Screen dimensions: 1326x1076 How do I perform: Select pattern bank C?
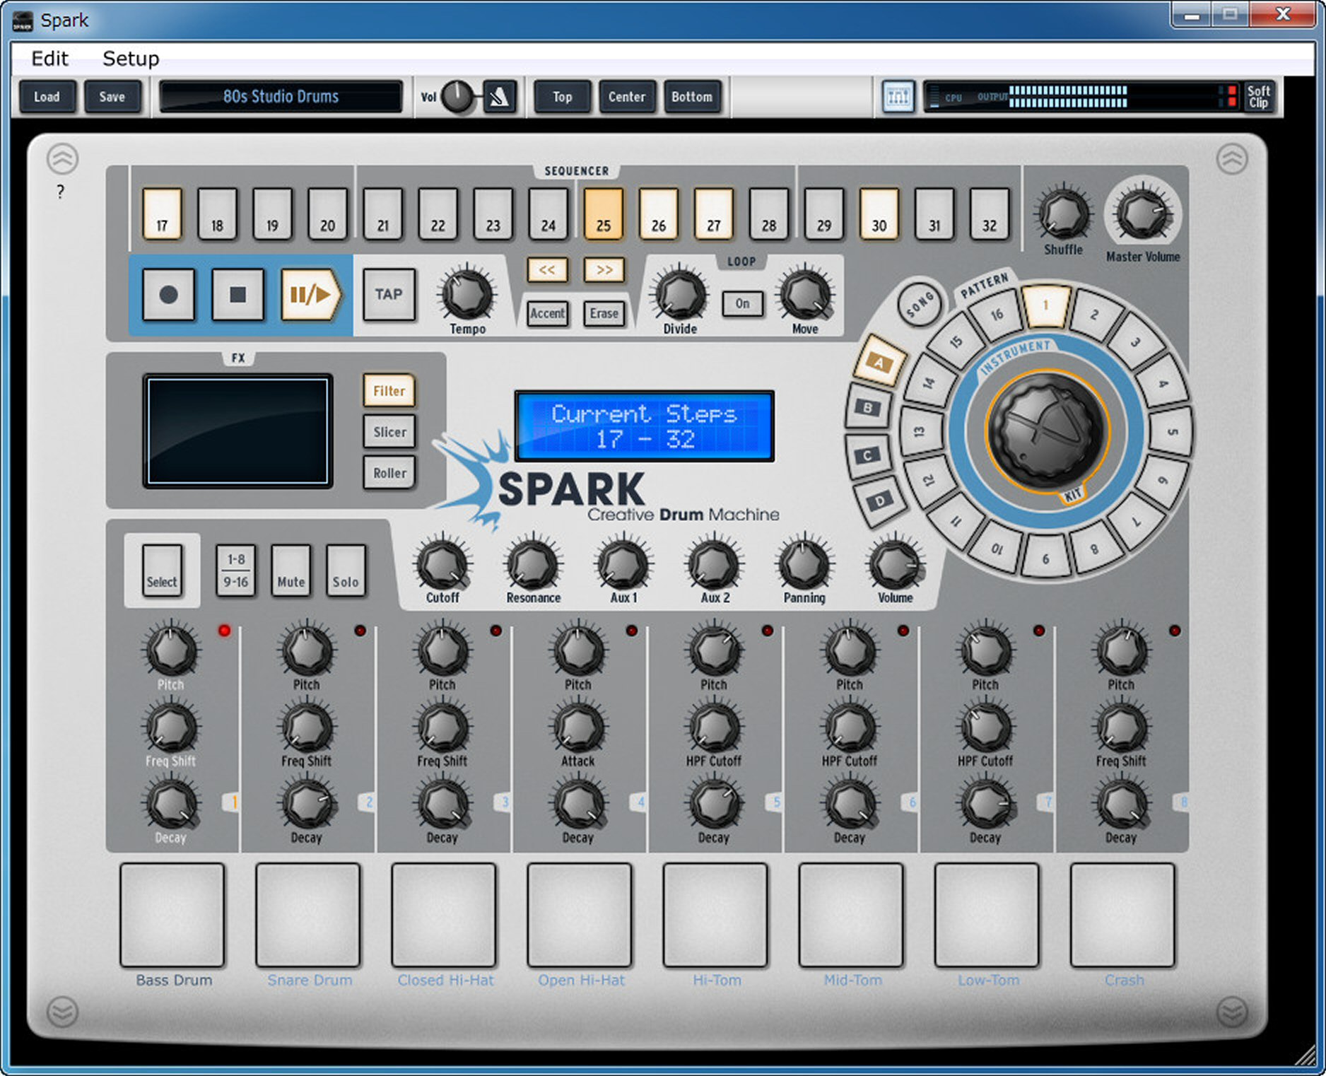(x=868, y=455)
